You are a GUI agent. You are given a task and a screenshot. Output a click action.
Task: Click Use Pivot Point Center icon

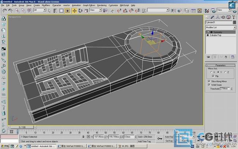tap(105, 11)
